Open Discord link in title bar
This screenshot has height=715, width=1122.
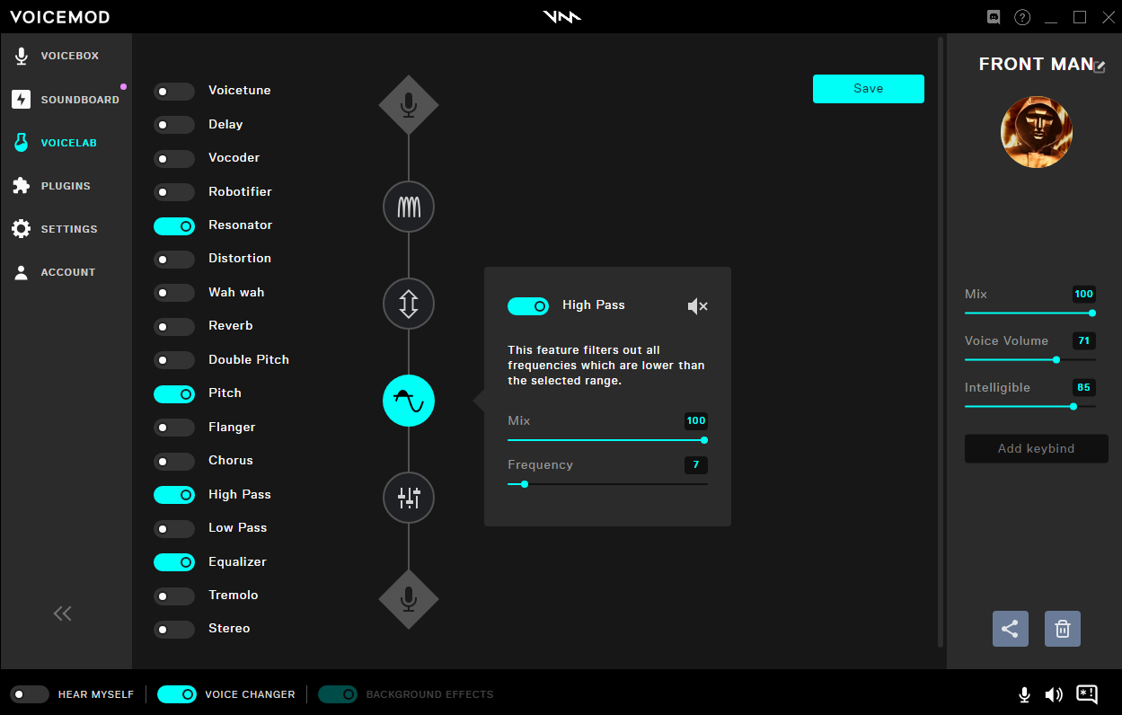(994, 17)
